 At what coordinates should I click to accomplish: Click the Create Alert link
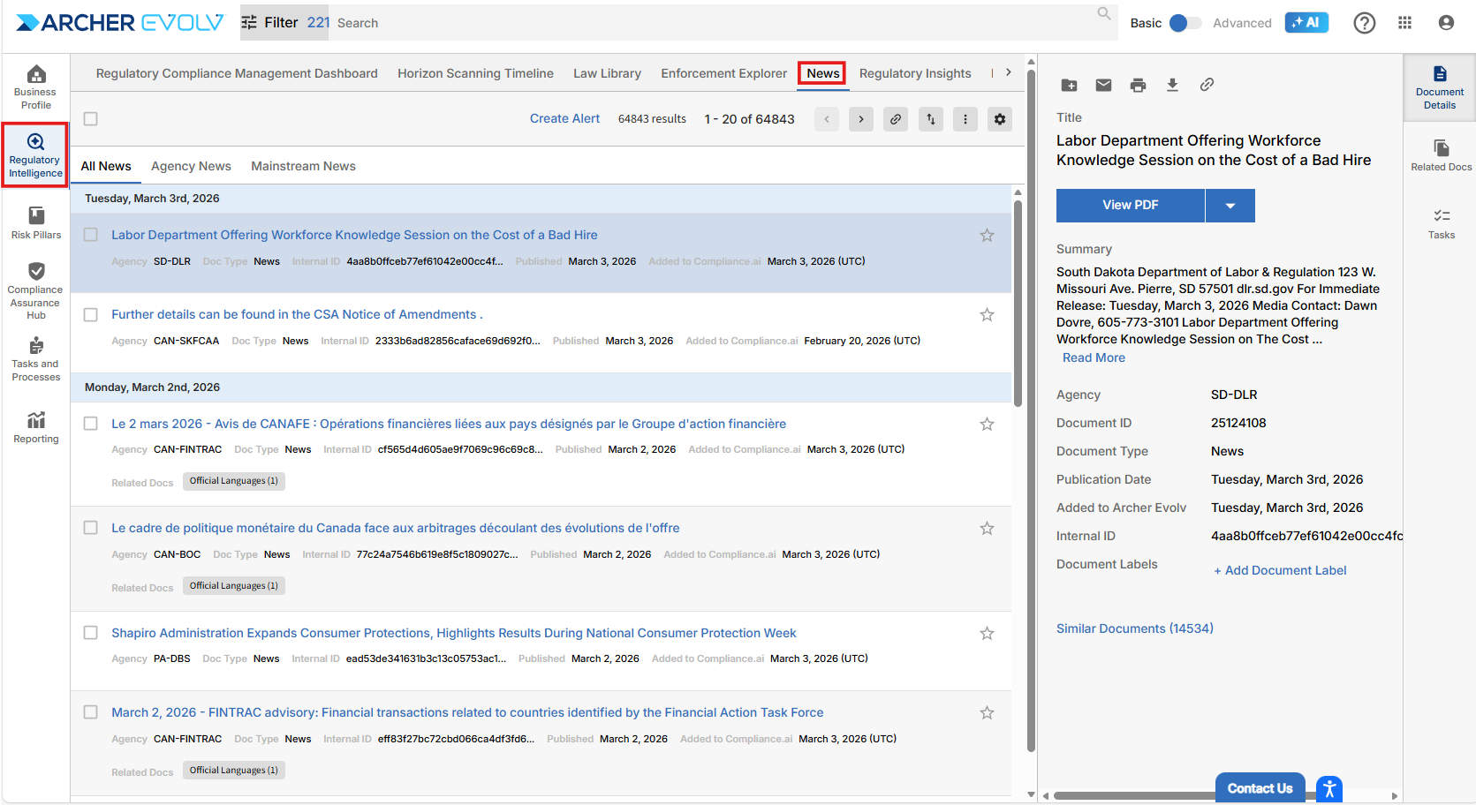(564, 118)
